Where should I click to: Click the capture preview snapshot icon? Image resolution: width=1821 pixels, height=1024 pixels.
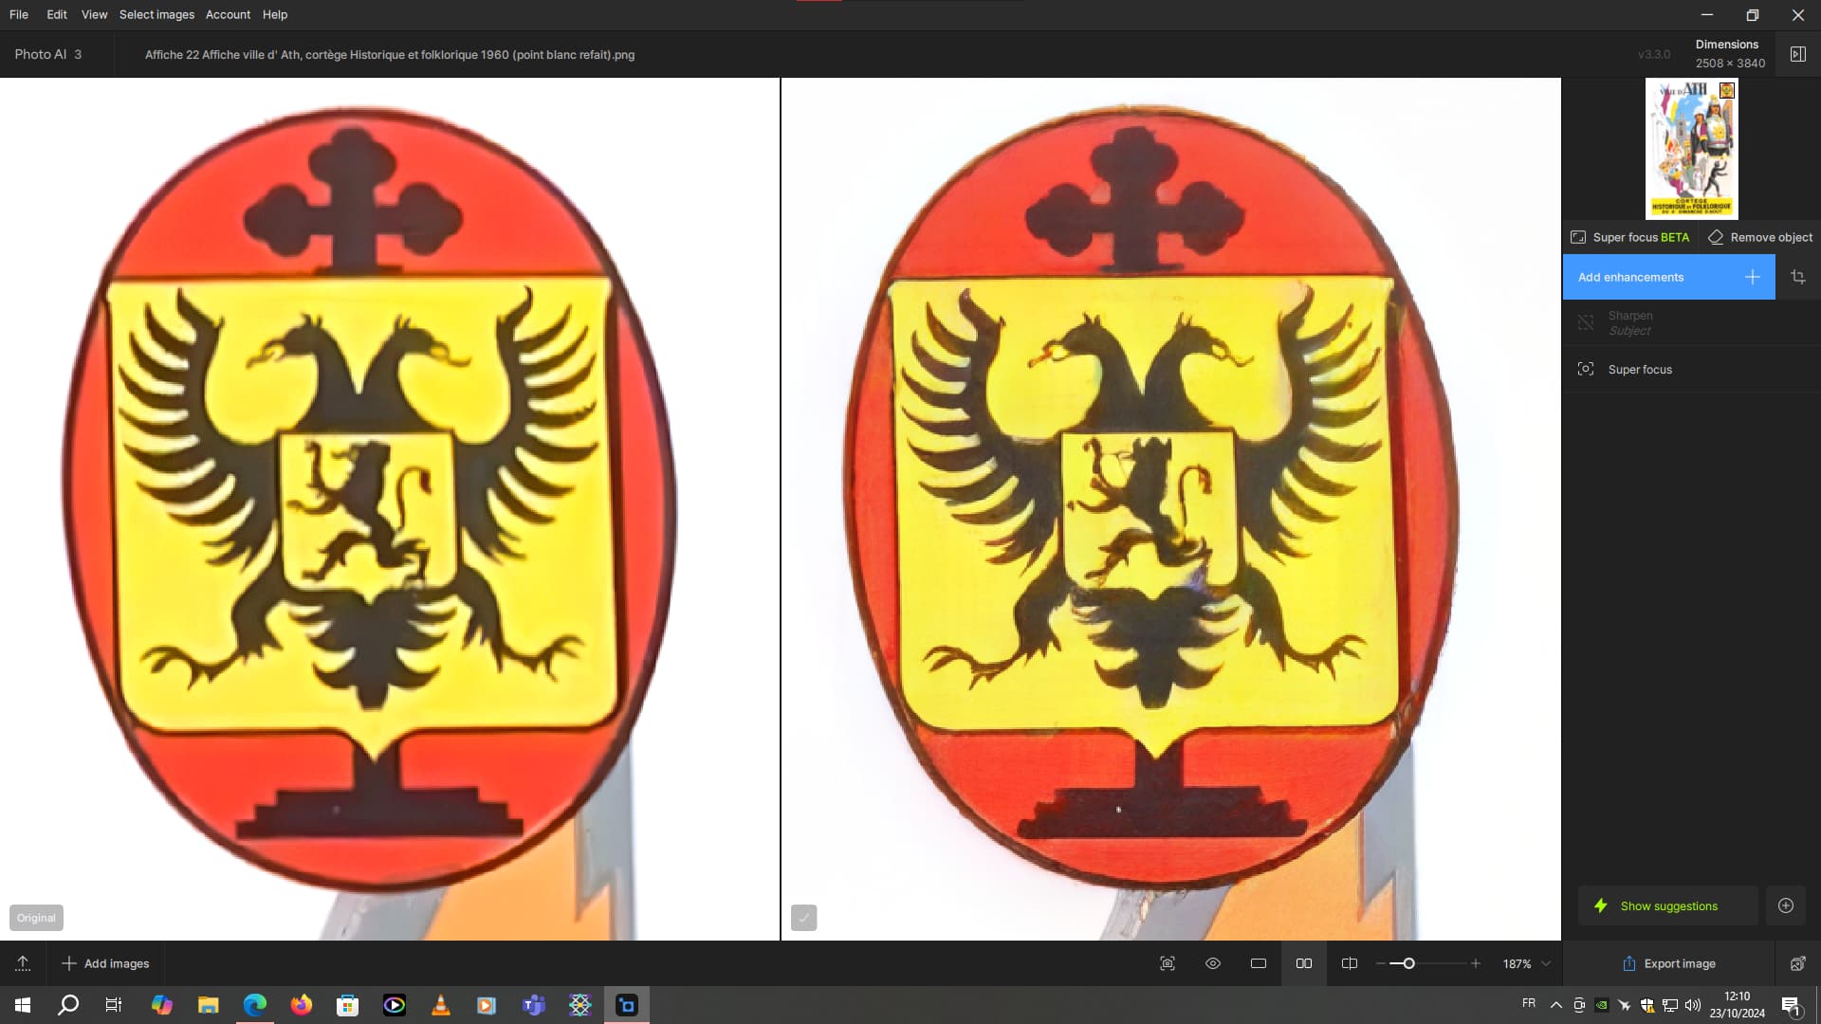1168,963
